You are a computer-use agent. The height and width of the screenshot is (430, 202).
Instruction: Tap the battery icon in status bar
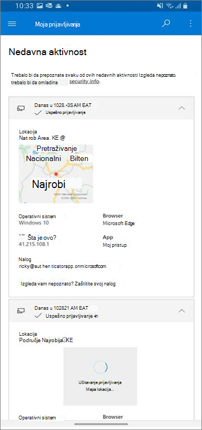(x=186, y=5)
